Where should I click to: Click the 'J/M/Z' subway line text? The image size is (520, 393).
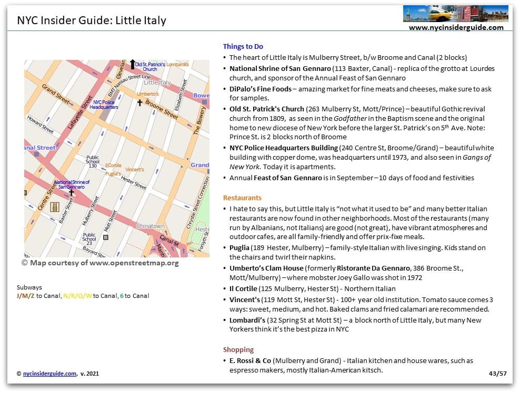[26, 296]
